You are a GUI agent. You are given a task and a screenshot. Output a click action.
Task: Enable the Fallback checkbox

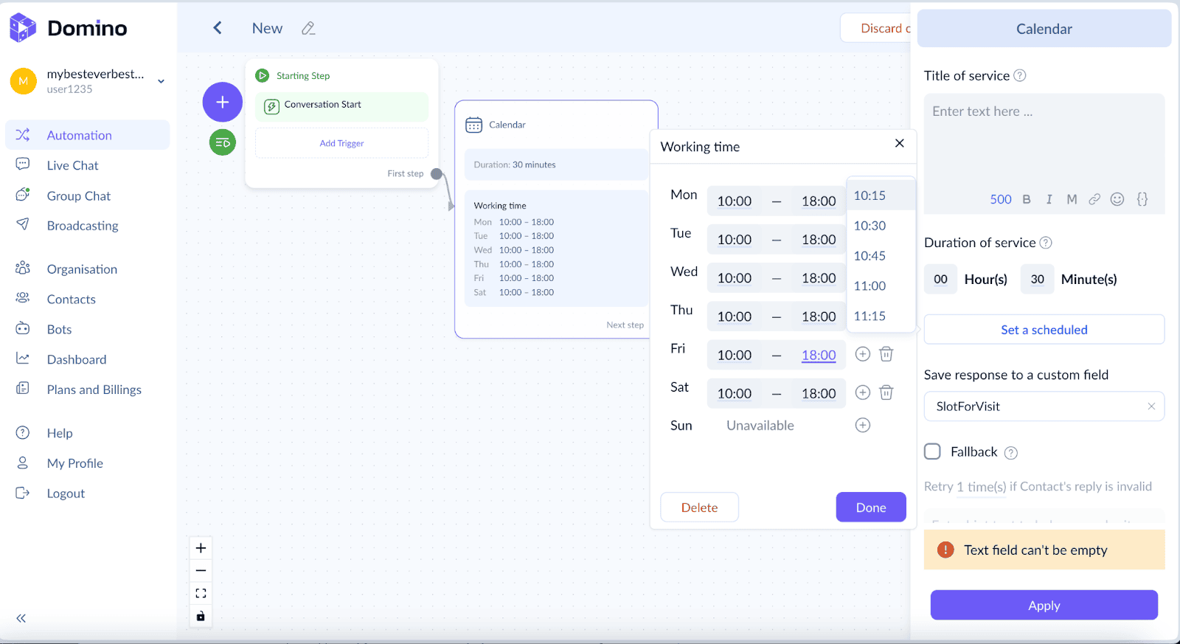click(933, 451)
